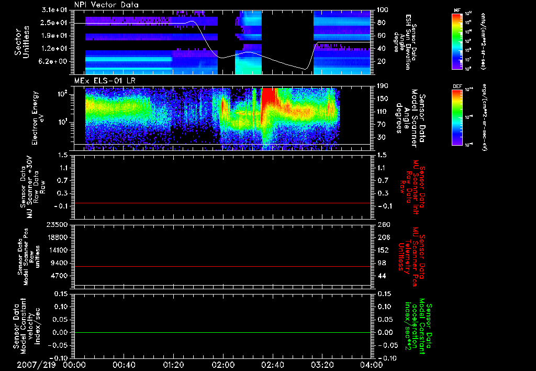Click the NPI Vector Data panel title
The height and width of the screenshot is (371, 536).
[106, 5]
